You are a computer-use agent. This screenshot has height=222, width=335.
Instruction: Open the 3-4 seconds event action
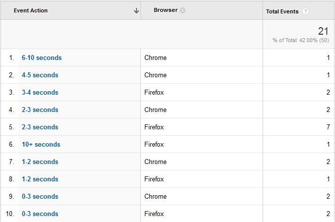(x=40, y=92)
